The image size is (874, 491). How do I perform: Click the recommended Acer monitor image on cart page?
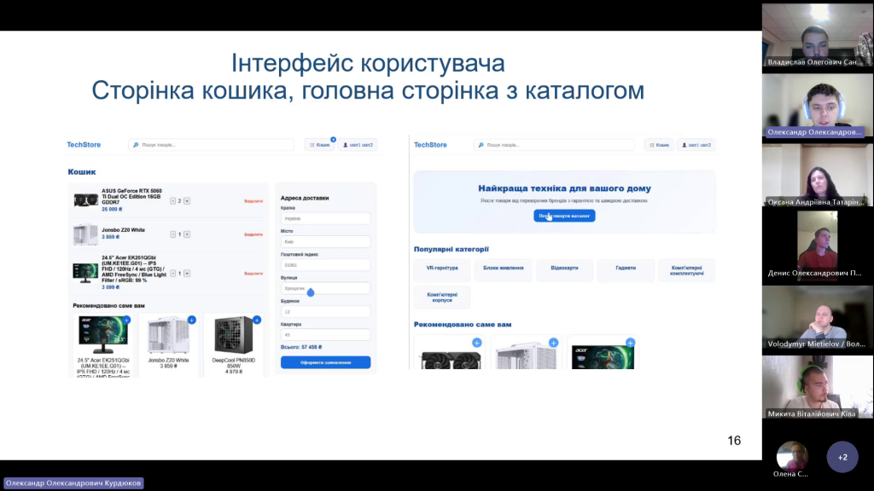[x=103, y=335]
